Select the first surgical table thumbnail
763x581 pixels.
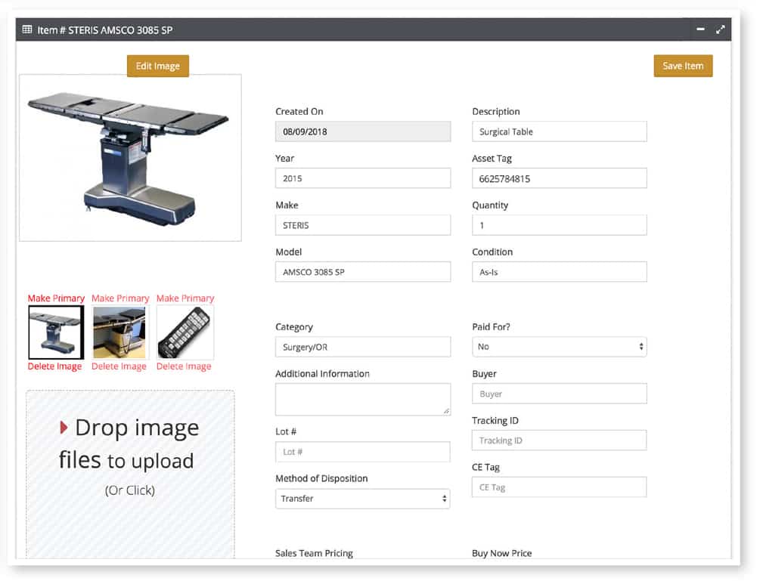coord(56,332)
